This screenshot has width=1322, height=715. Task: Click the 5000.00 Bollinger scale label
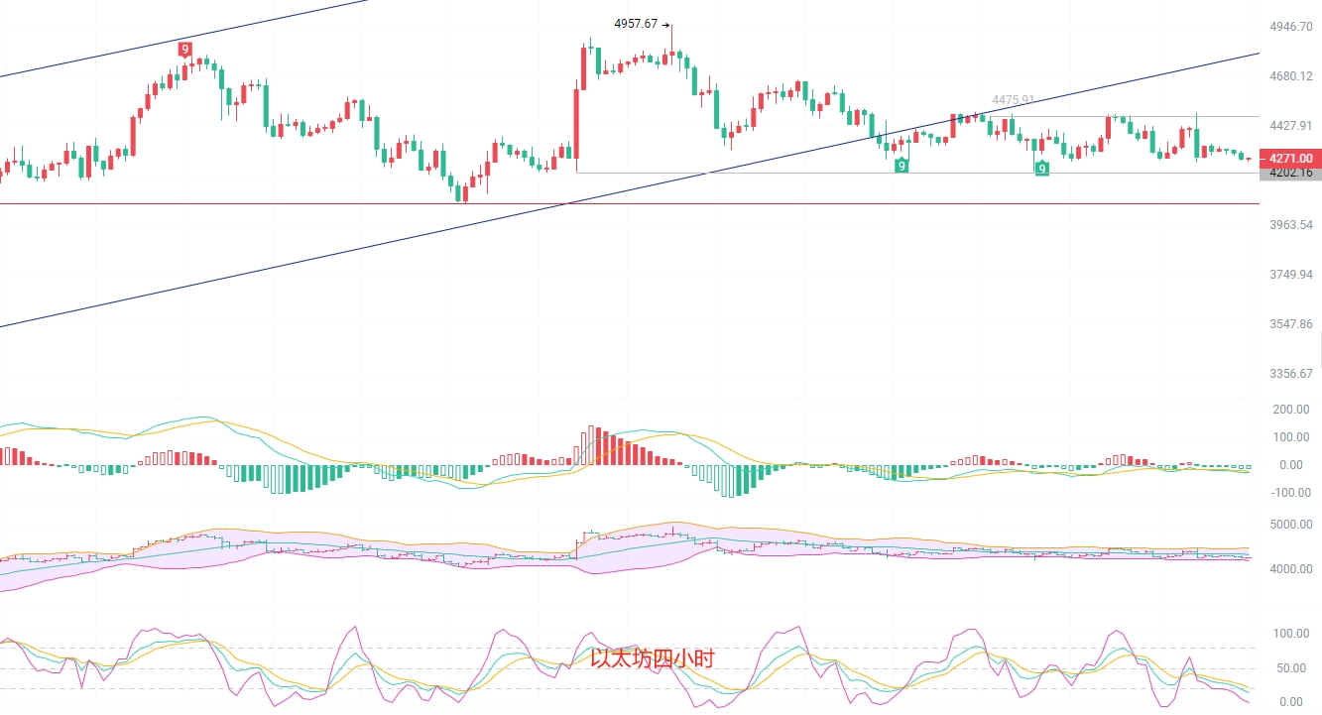click(x=1292, y=525)
